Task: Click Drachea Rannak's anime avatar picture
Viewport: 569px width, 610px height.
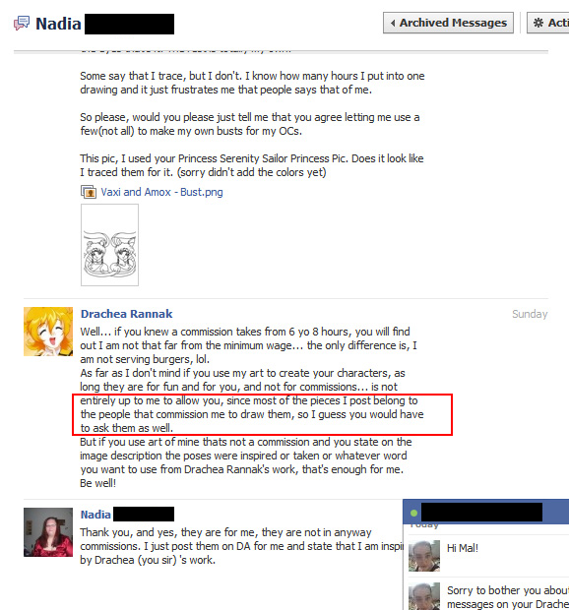Action: point(48,332)
